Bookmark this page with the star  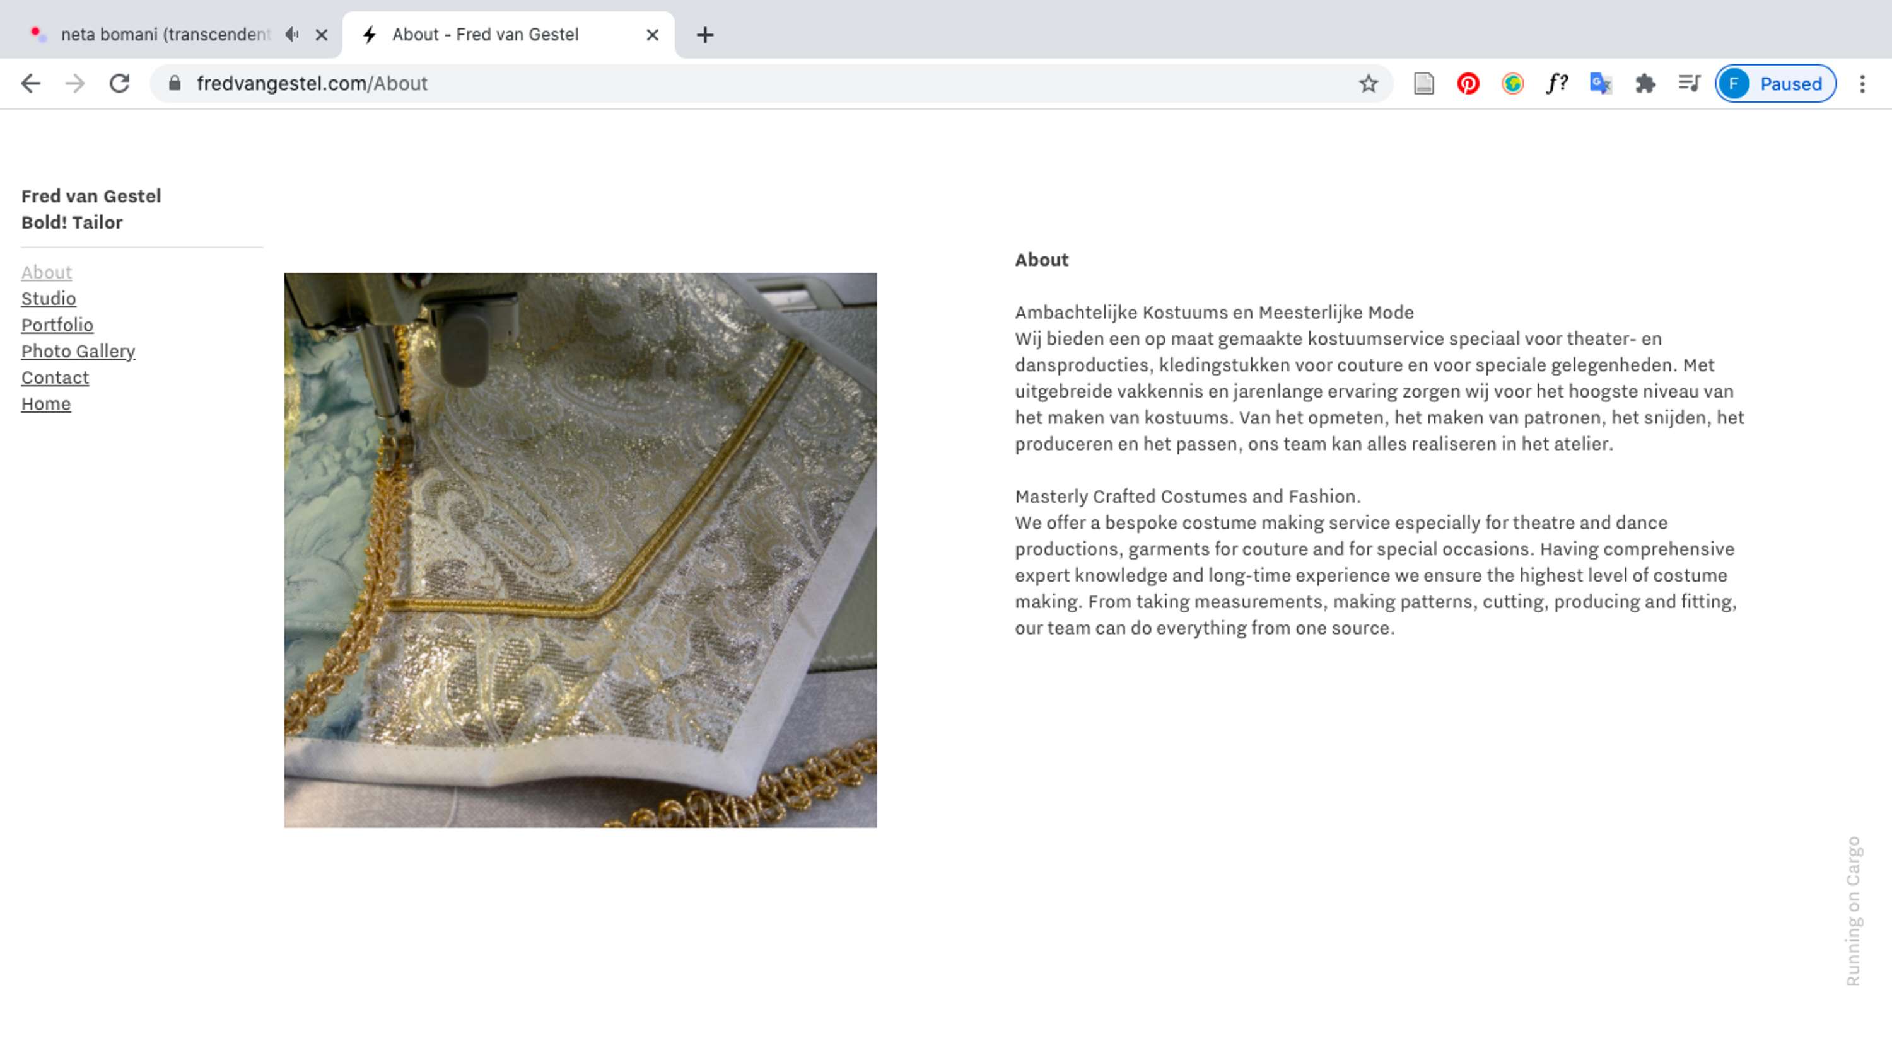coord(1367,84)
